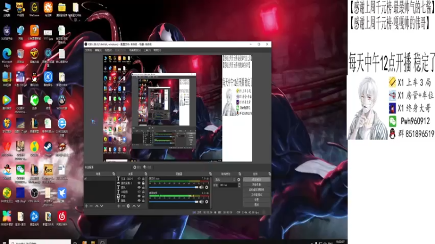Pop out the Controls dock icon
435x244 pixels.
(269, 174)
